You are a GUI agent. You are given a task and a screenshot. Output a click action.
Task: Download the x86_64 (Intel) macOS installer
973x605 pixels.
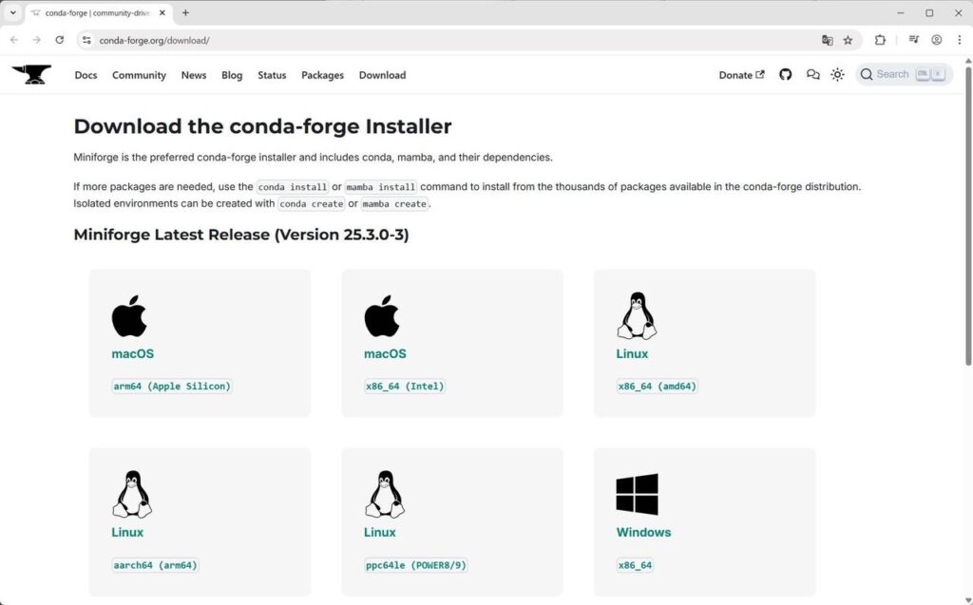click(x=404, y=386)
